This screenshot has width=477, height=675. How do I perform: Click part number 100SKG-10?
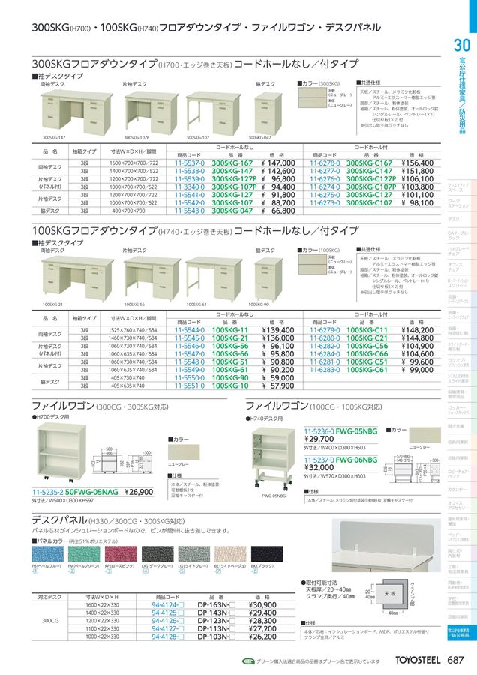click(x=230, y=385)
